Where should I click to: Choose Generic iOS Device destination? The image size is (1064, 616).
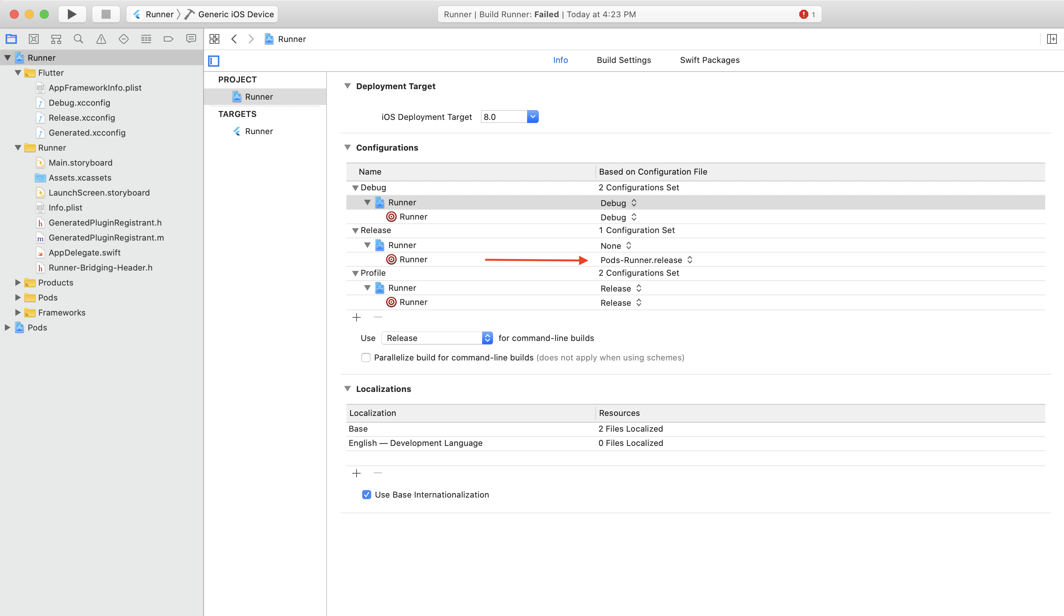[230, 14]
